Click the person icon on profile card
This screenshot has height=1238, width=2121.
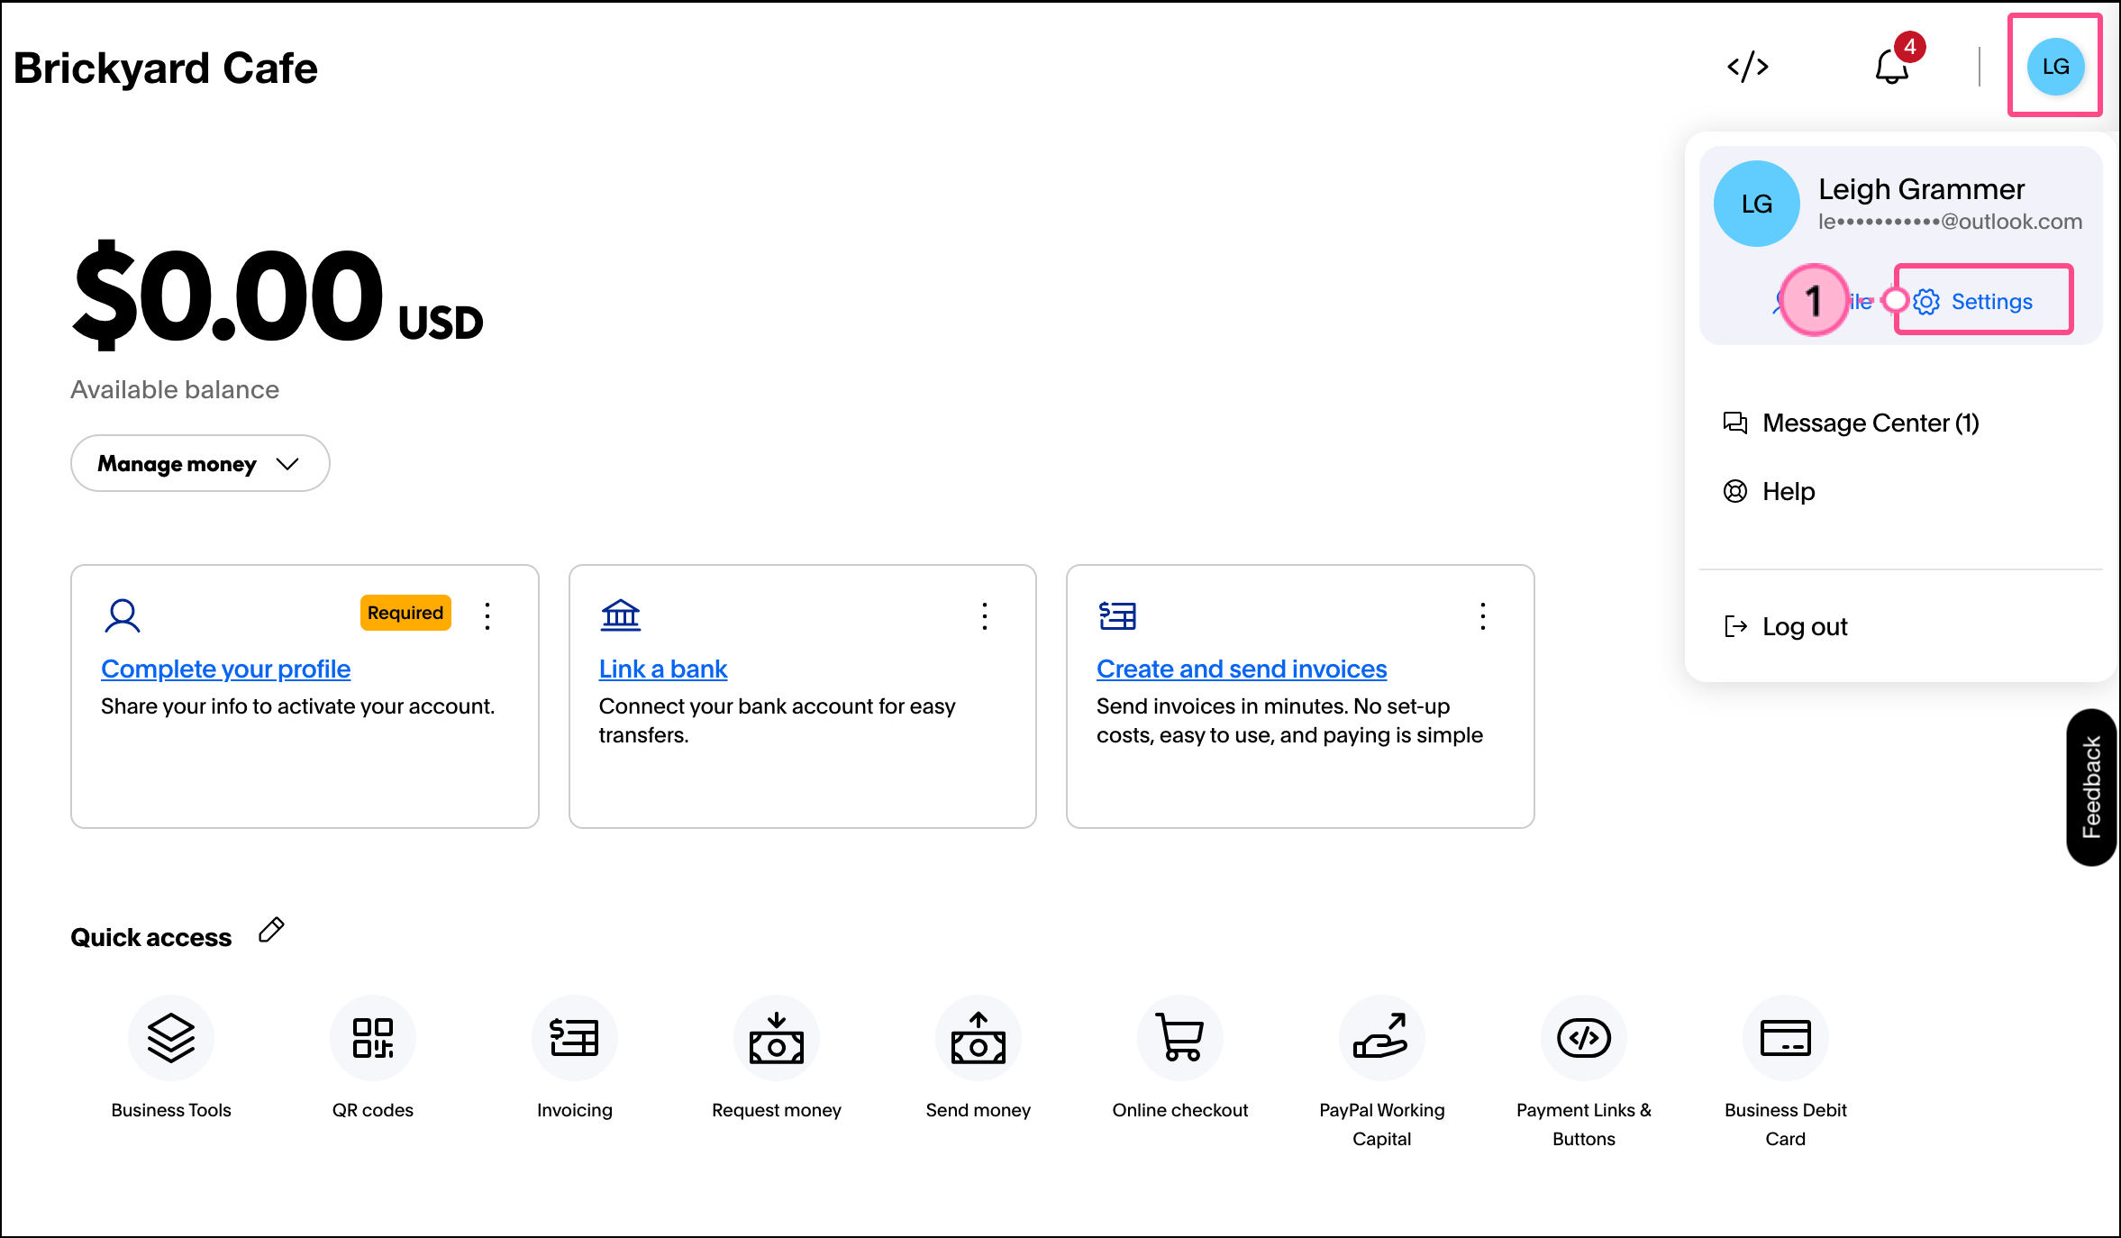(123, 616)
